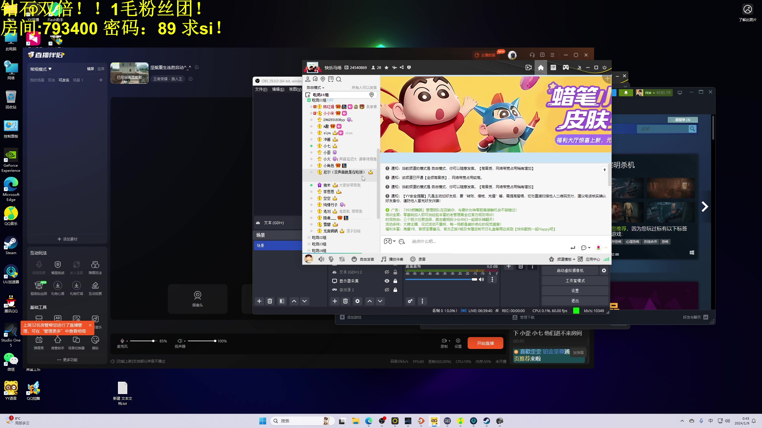Select the 场景 1 tab in 直播伴侣

pyautogui.click(x=78, y=80)
